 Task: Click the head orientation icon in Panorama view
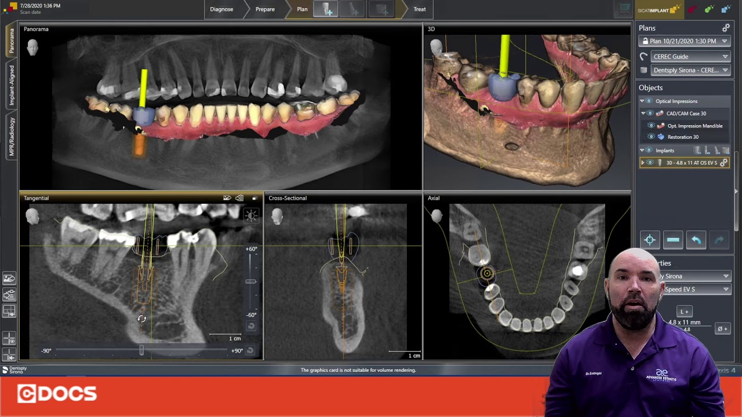pyautogui.click(x=32, y=47)
